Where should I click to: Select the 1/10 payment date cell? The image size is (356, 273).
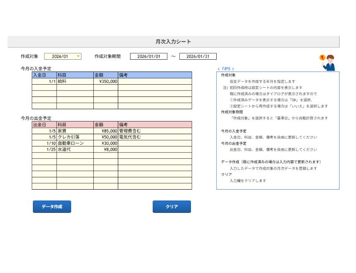click(x=44, y=143)
